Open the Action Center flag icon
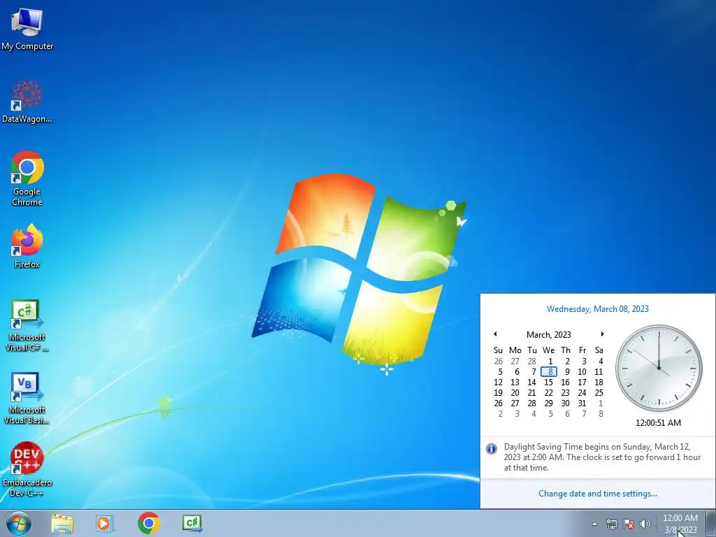716x537 pixels. [629, 524]
